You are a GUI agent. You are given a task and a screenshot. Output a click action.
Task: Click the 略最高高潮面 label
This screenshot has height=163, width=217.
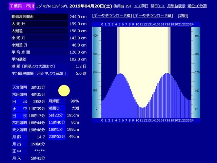pyautogui.click(x=23, y=17)
